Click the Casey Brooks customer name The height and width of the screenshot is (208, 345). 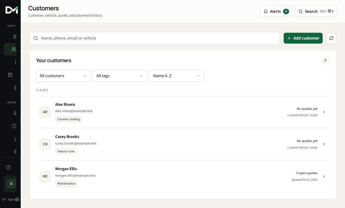67,137
